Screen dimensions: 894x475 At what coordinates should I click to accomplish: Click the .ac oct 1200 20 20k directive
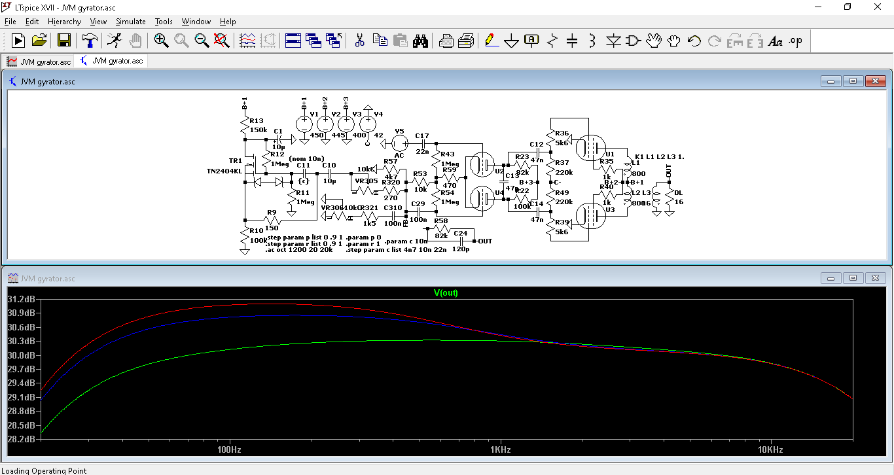pos(298,250)
